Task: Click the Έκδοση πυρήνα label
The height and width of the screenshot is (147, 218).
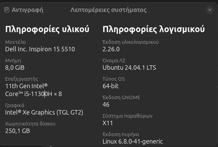Action: [x=121, y=134]
